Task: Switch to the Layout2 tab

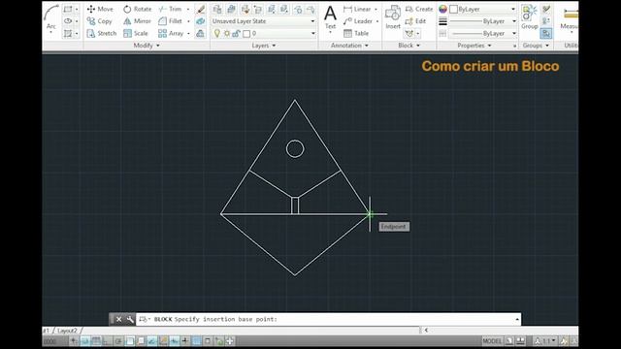Action: pos(68,330)
